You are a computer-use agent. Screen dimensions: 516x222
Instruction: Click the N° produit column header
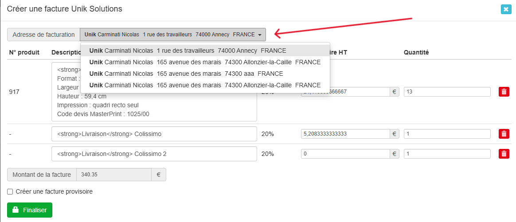click(x=24, y=52)
